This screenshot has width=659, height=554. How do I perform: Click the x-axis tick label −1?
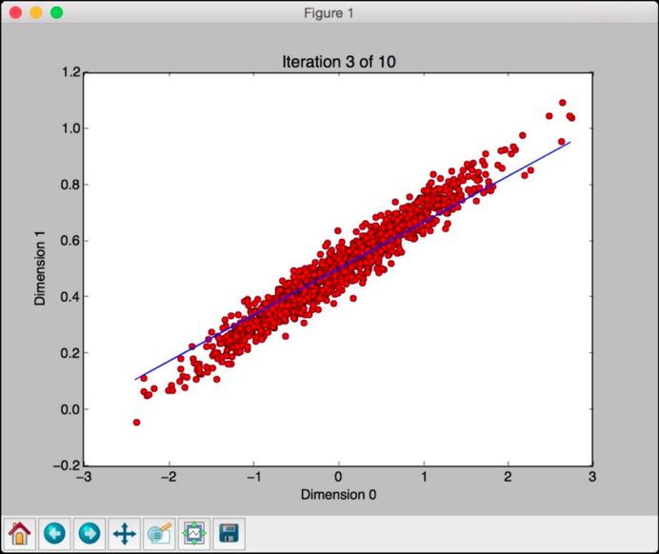tap(254, 477)
